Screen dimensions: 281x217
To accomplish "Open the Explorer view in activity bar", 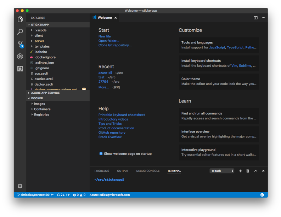I will [20, 19].
